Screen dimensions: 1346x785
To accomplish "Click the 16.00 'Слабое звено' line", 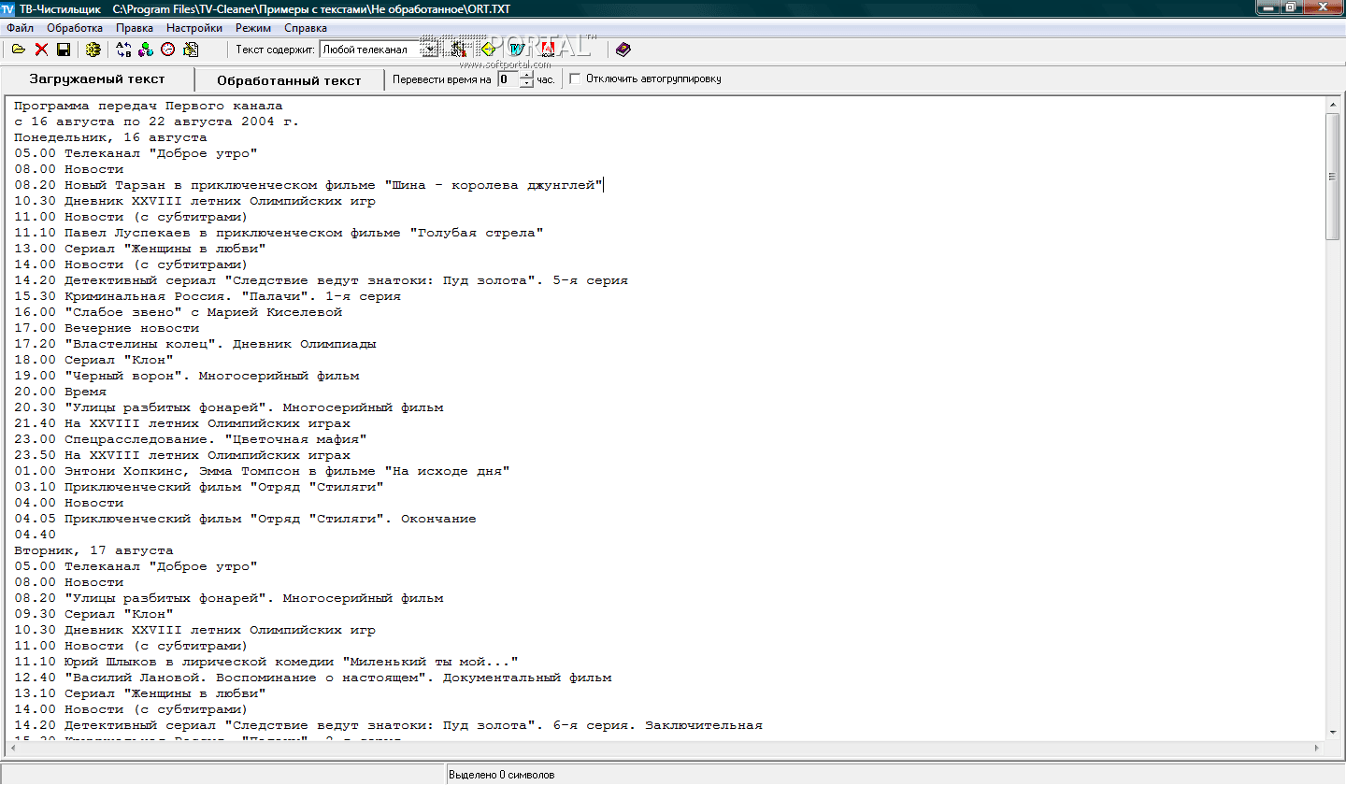I will pyautogui.click(x=179, y=312).
